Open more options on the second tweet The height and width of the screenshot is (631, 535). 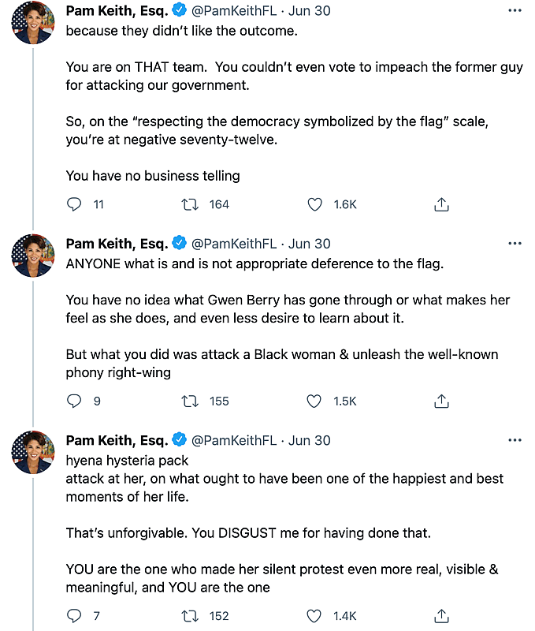click(x=515, y=243)
